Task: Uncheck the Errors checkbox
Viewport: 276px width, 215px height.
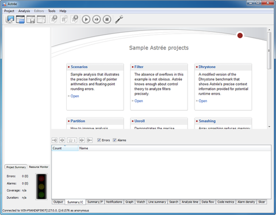Action: 99,140
